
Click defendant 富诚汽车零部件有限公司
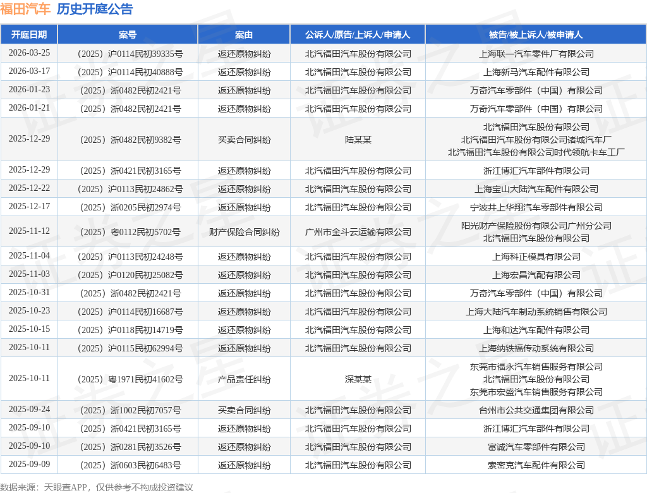tap(536, 447)
